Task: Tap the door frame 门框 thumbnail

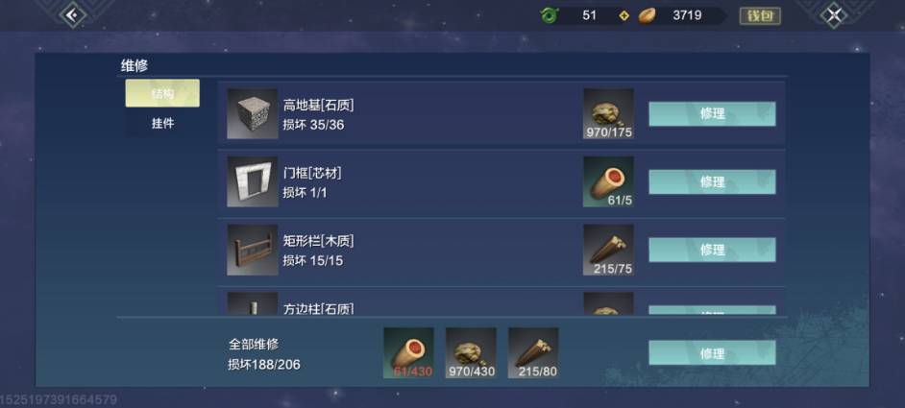Action: [253, 181]
